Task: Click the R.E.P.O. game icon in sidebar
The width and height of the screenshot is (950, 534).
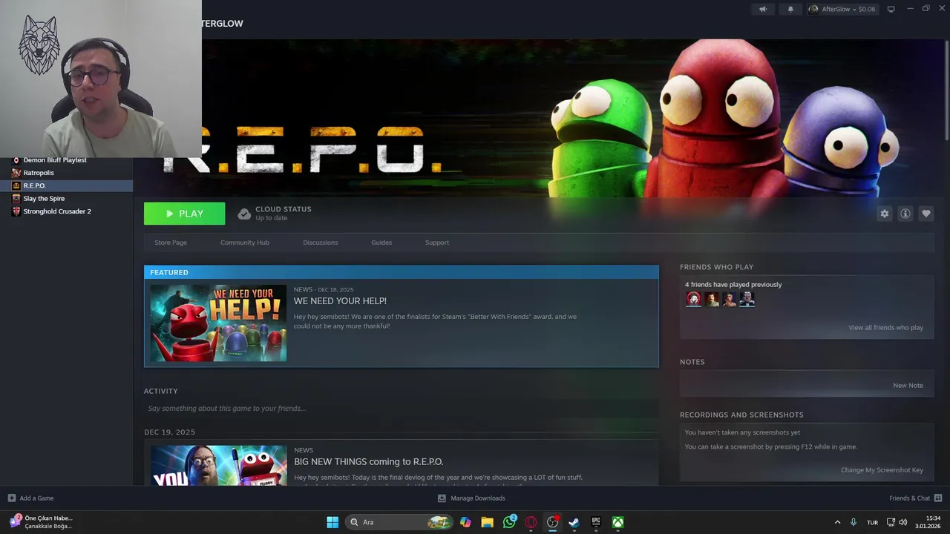Action: click(x=16, y=185)
